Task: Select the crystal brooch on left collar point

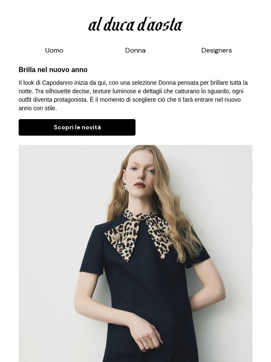Action: [116, 237]
